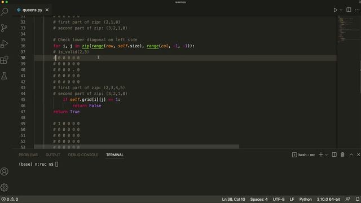Image resolution: width=361 pixels, height=203 pixels.
Task: Change end of line sequence LF
Action: point(292,199)
